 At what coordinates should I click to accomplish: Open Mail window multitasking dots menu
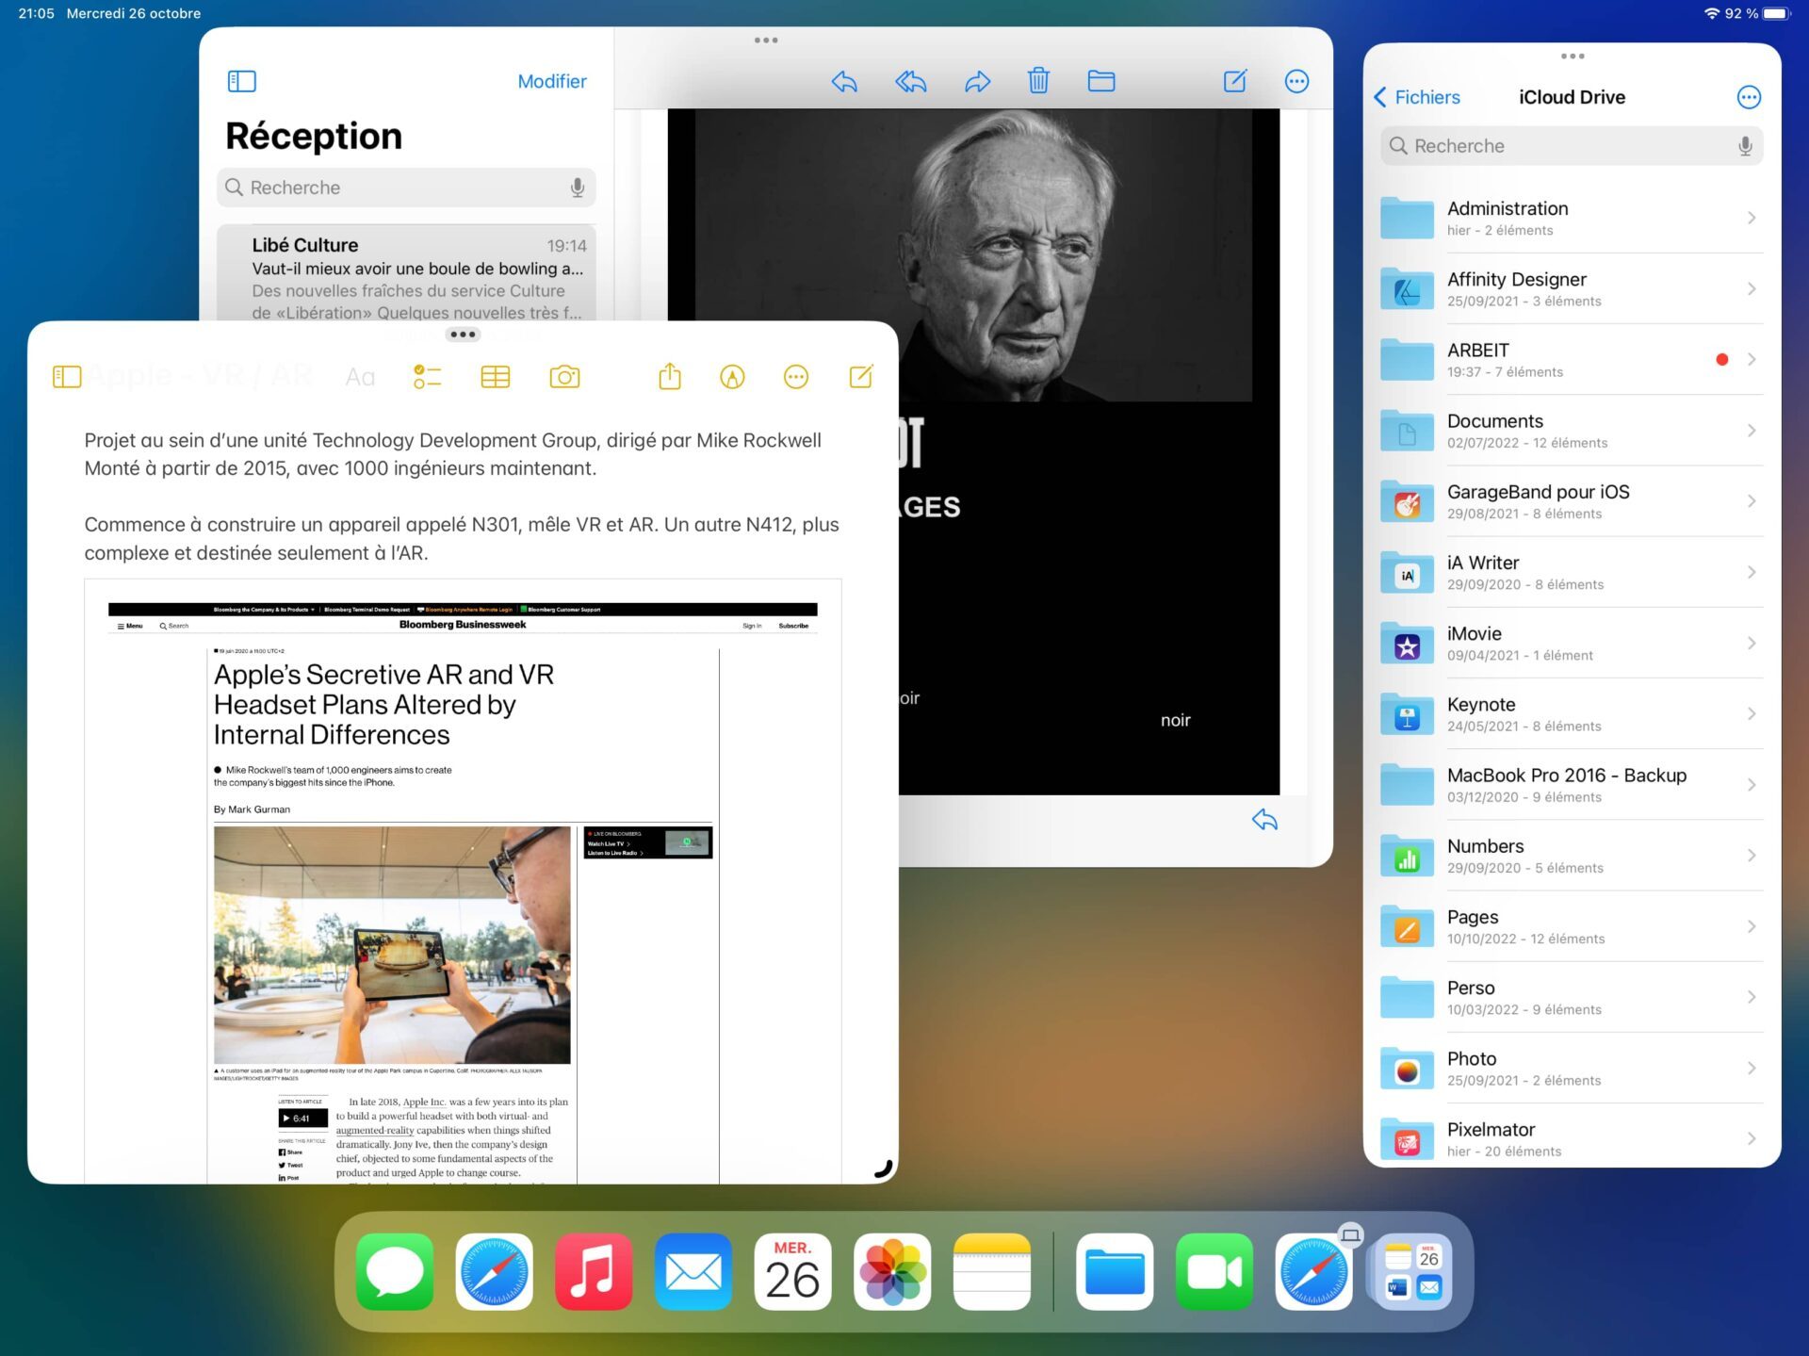click(x=766, y=41)
